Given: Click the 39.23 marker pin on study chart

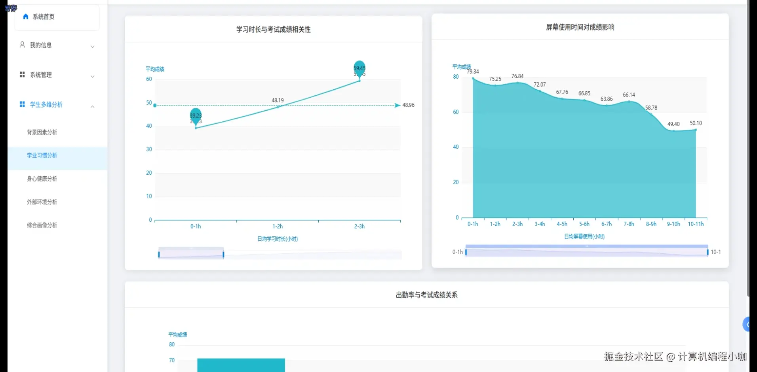Looking at the screenshot, I should click(196, 116).
